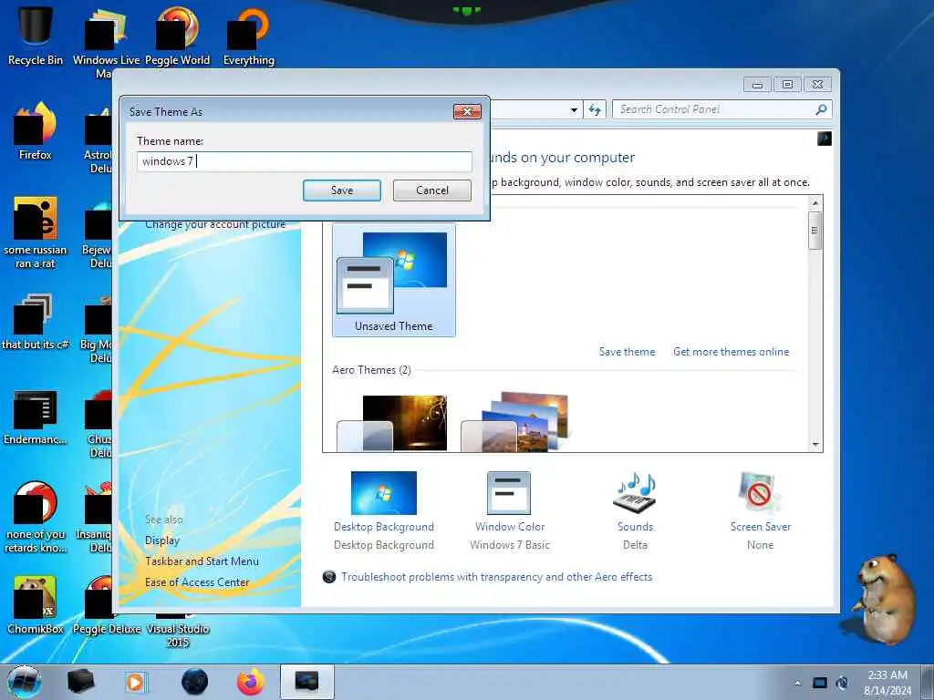Screen dimensions: 934x700
Task: Click the Show desktop button
Action: 928,682
